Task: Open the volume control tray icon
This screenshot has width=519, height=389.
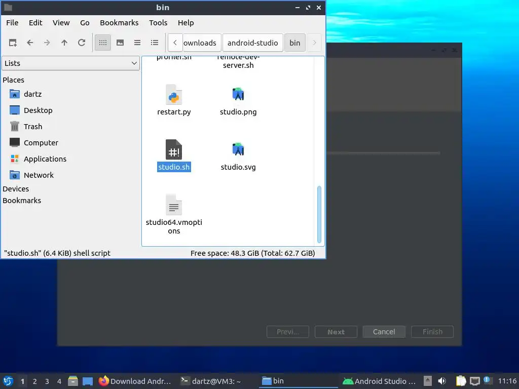Action: (x=442, y=381)
